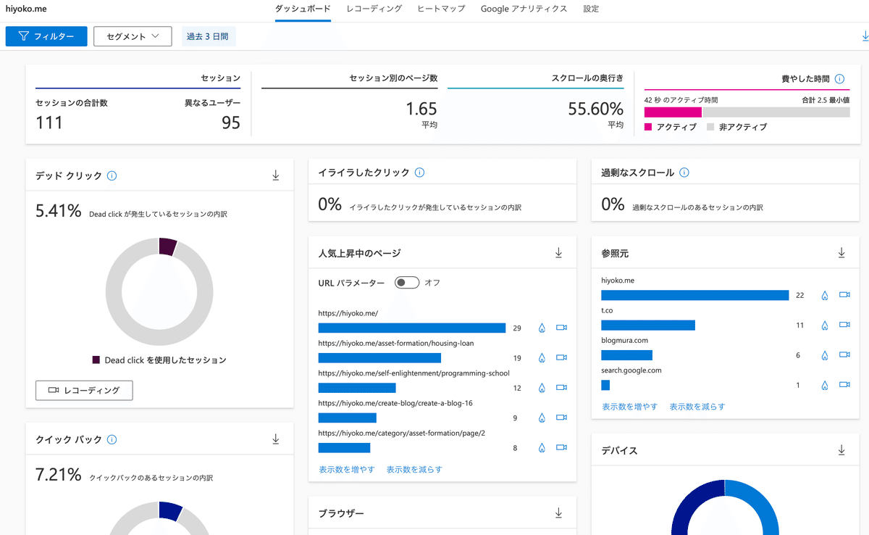The height and width of the screenshot is (535, 869).
Task: Open info tooltip for デッド クリック
Action: point(112,175)
